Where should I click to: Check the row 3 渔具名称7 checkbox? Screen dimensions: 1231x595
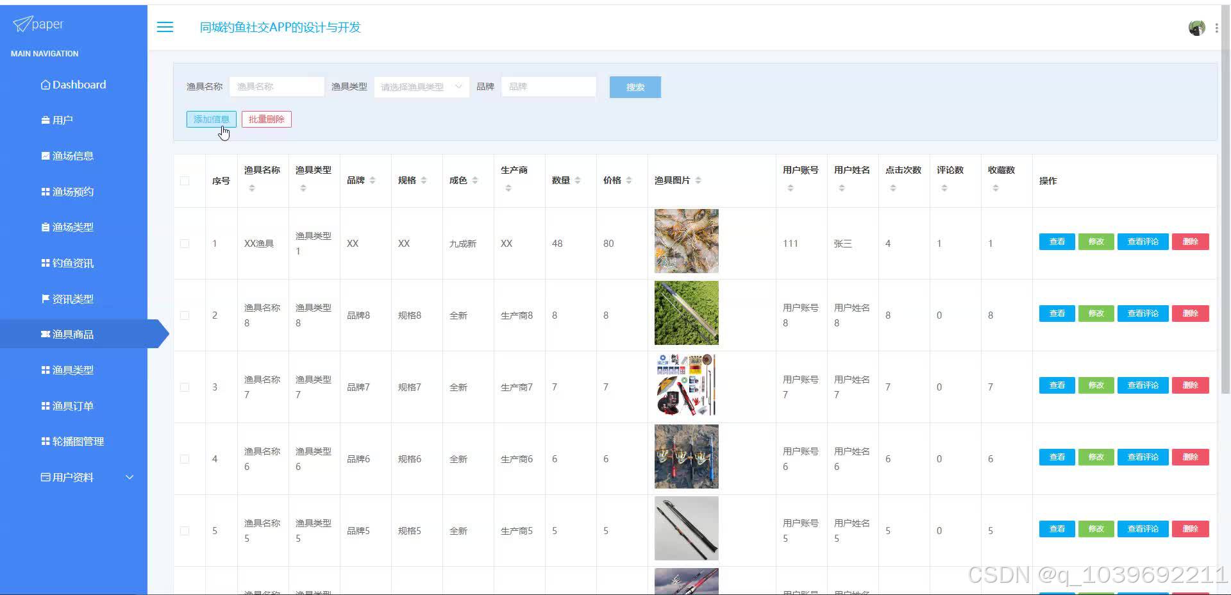coord(185,387)
